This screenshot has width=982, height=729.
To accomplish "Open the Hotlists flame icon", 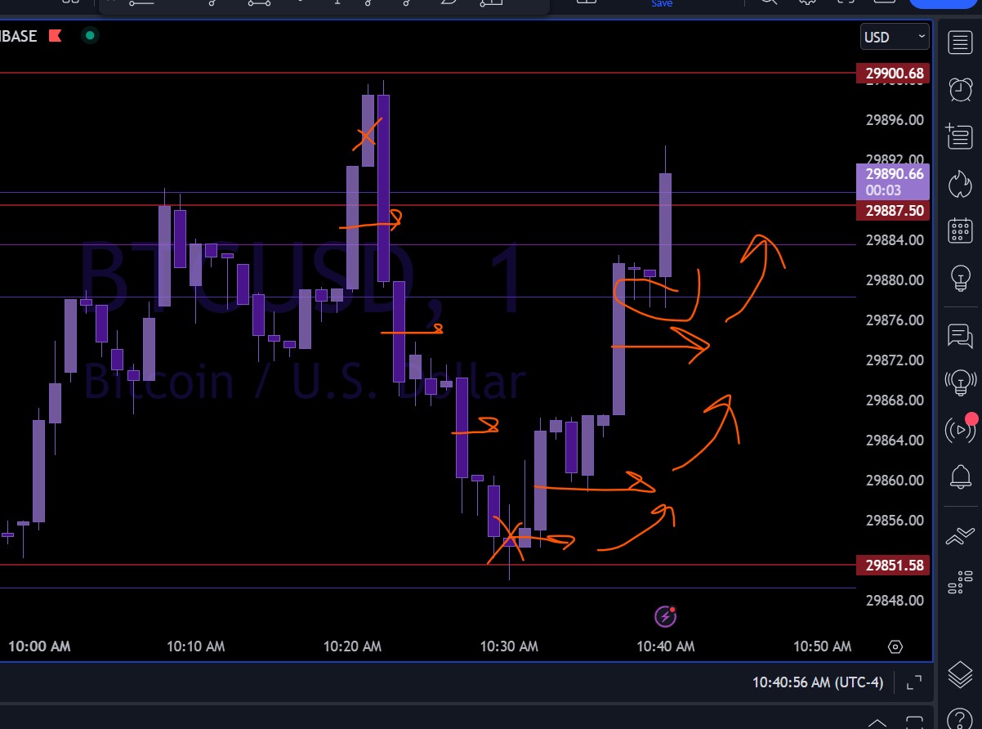I will pyautogui.click(x=960, y=183).
